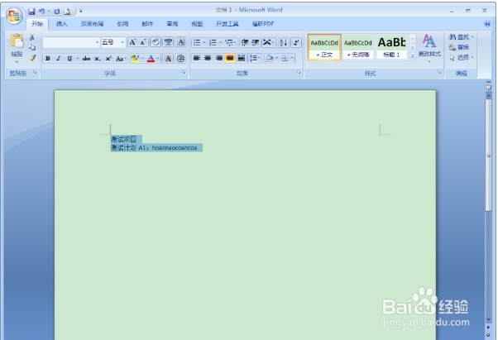
Task: Toggle italic formatting
Action: point(59,59)
